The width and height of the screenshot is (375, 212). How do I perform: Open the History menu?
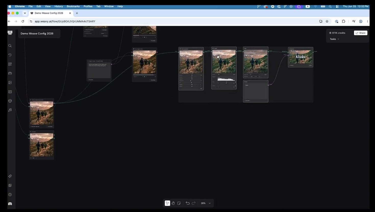pos(59,6)
